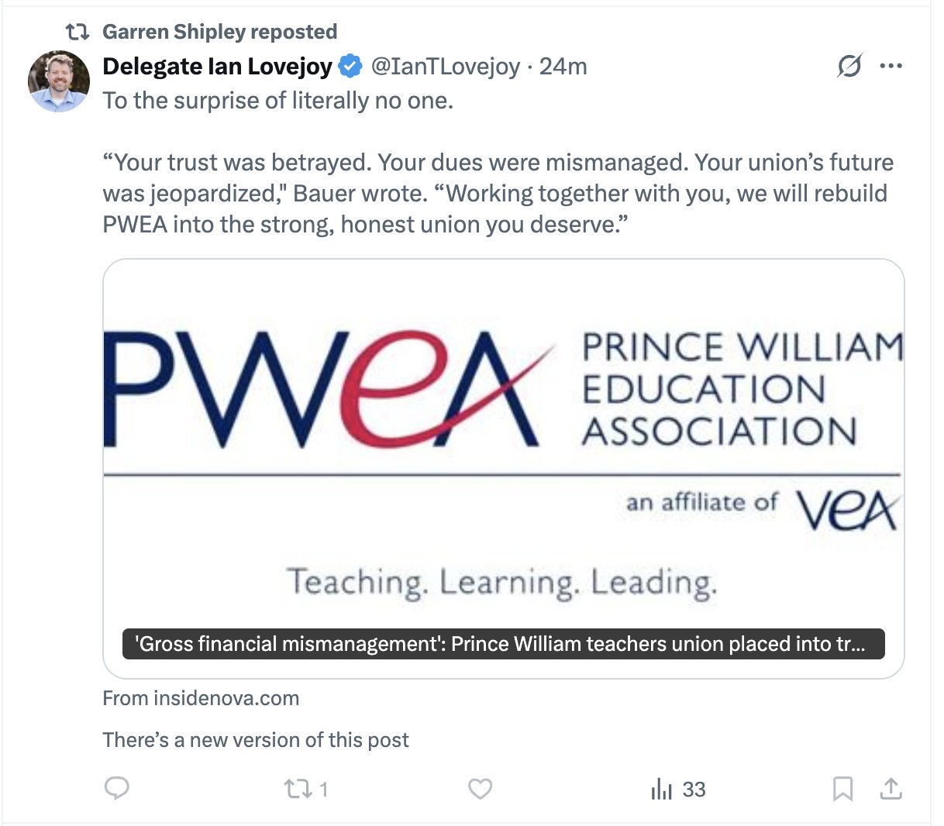View post analytics bar chart icon
Screen dimensions: 944x826
pyautogui.click(x=662, y=789)
